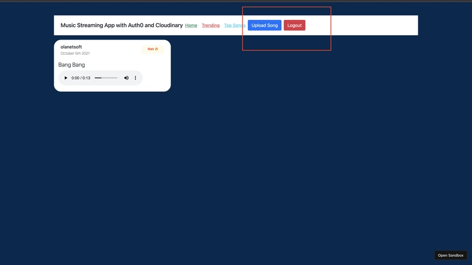Image resolution: width=472 pixels, height=265 pixels.
Task: Go to the Home page link
Action: click(191, 25)
